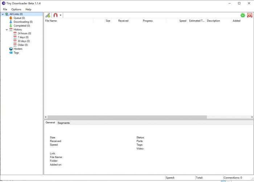The height and width of the screenshot is (182, 254).
Task: Click the blue Downloading arrow icon
Action: (x=11, y=22)
